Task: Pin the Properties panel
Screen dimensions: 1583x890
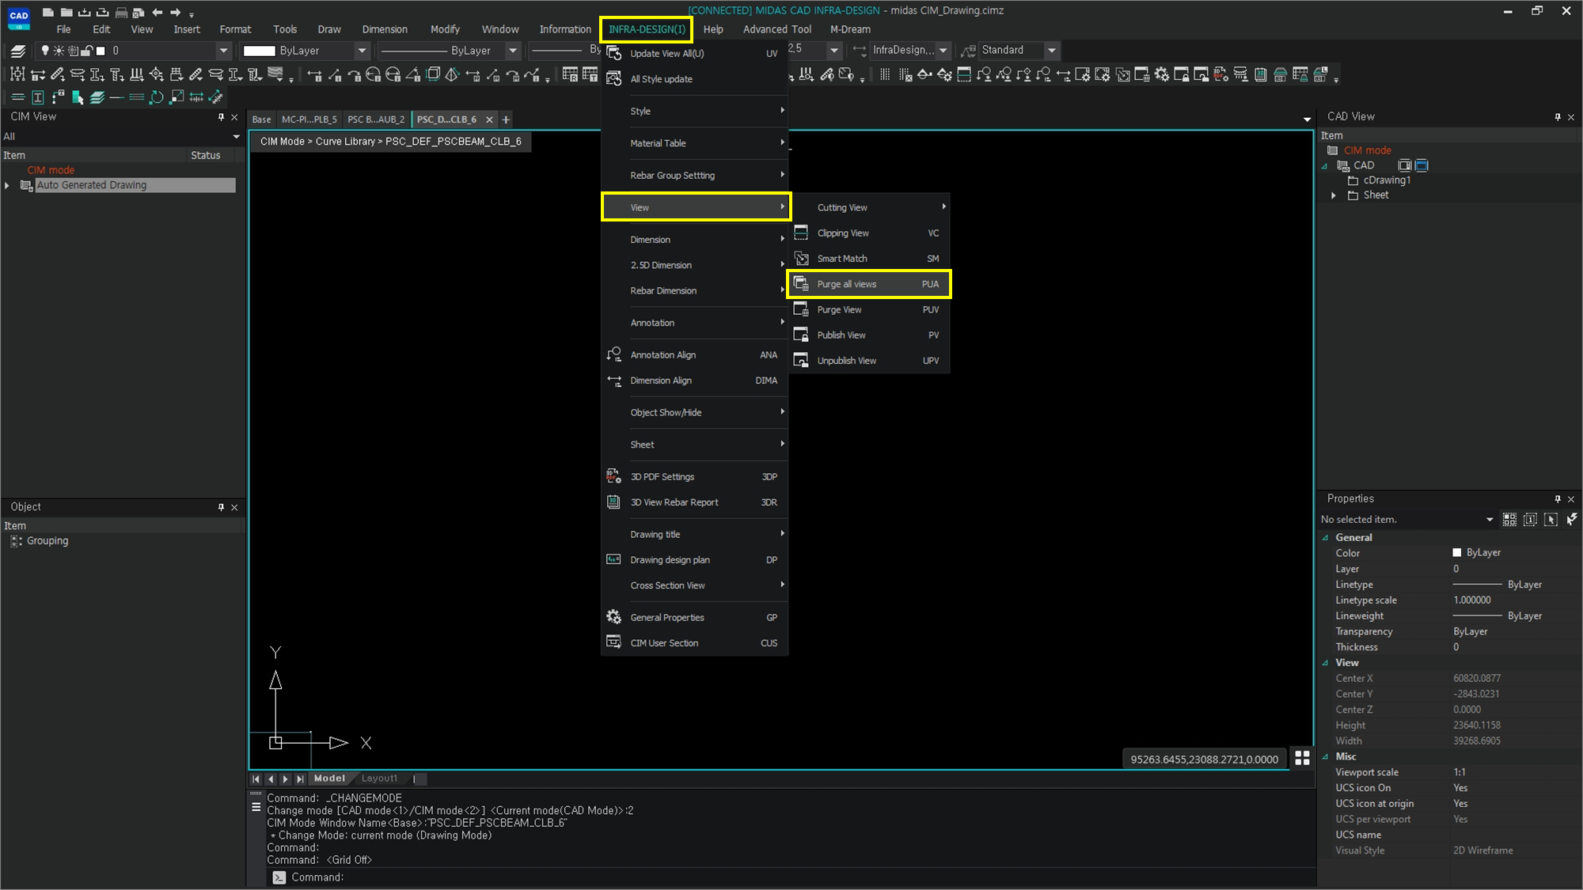Action: click(1558, 499)
